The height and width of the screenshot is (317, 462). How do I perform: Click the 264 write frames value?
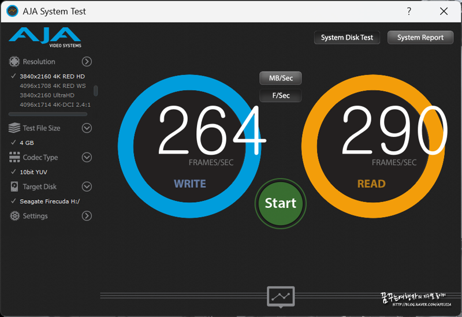point(212,130)
